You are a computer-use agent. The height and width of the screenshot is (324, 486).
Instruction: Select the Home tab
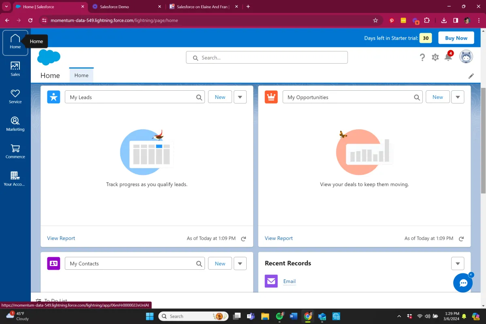81,75
